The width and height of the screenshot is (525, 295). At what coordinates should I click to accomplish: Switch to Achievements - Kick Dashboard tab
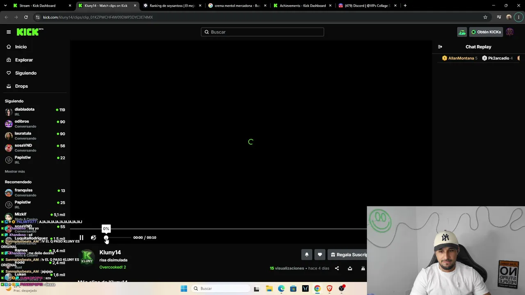click(x=303, y=6)
